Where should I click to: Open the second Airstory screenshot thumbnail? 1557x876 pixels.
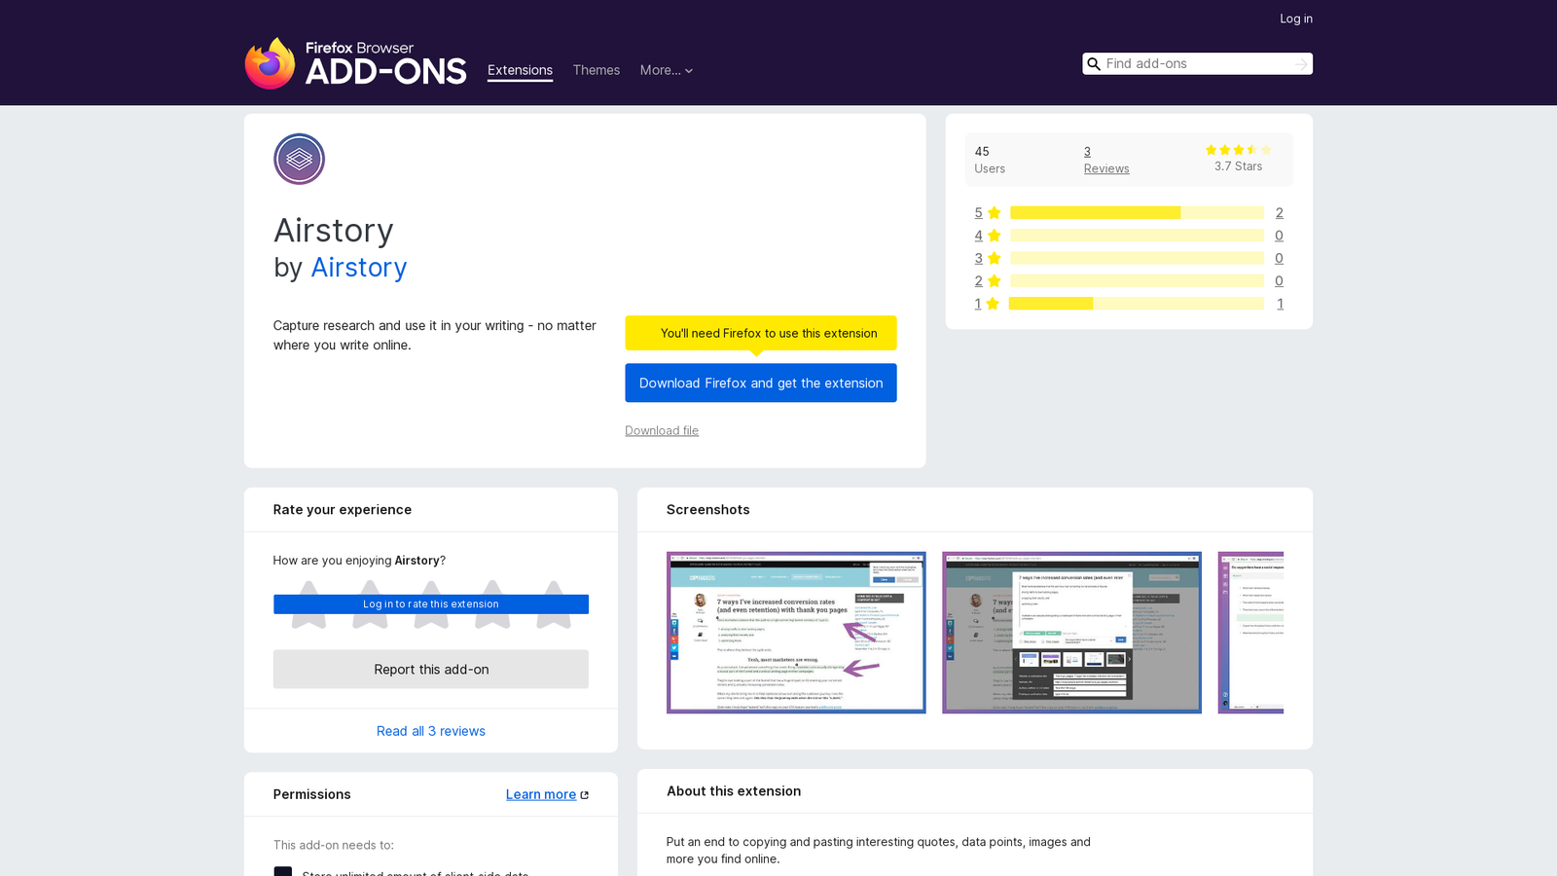[1071, 633]
